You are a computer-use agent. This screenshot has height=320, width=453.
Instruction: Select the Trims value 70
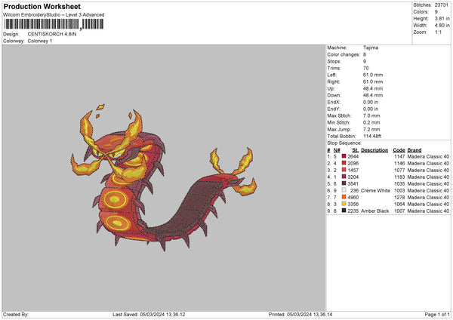click(365, 68)
